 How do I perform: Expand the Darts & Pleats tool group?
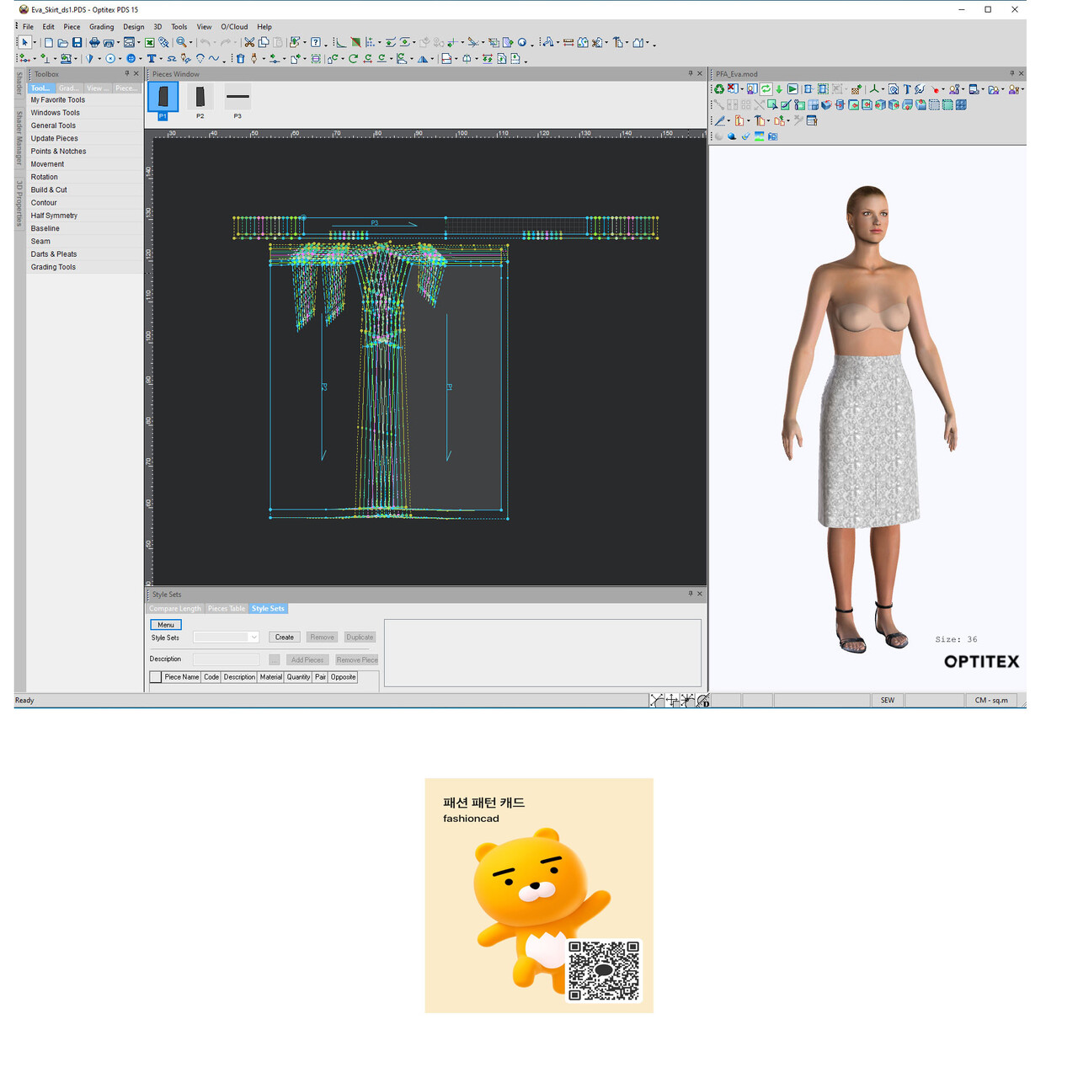(54, 254)
